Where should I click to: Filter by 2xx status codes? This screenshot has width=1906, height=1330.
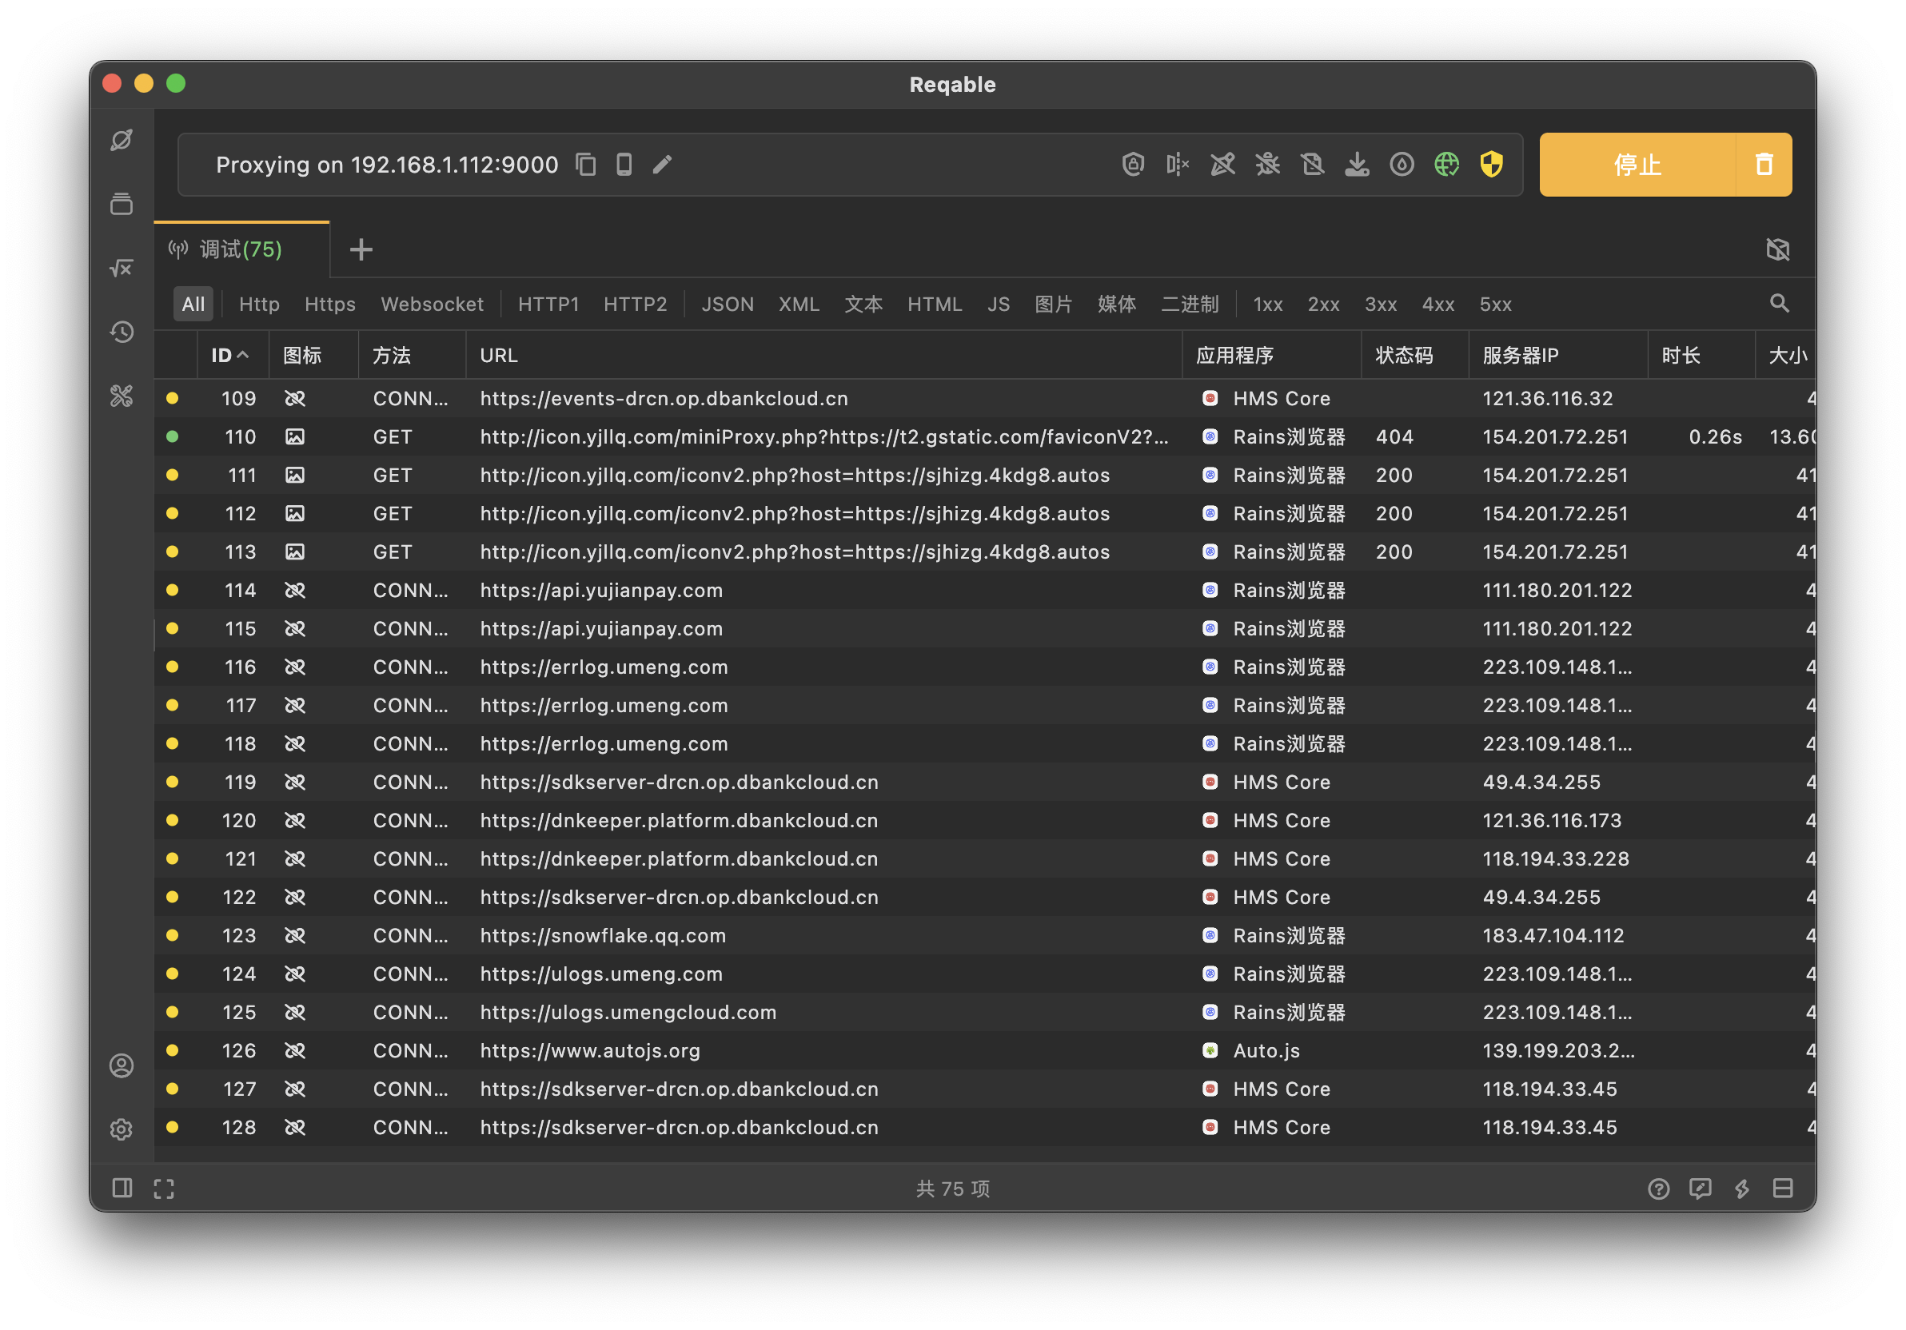[1323, 305]
